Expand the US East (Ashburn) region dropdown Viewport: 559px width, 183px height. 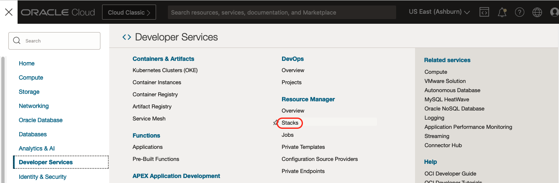pos(439,12)
